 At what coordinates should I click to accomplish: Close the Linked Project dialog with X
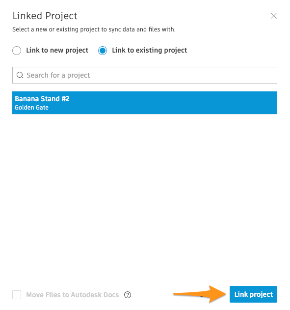point(274,16)
